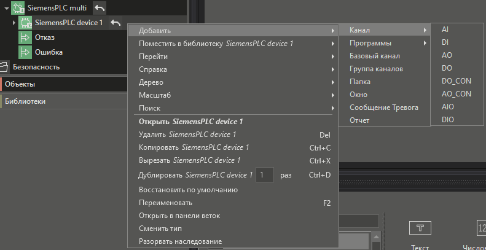Collapse the SiemensPLC multi tree node

[7, 9]
